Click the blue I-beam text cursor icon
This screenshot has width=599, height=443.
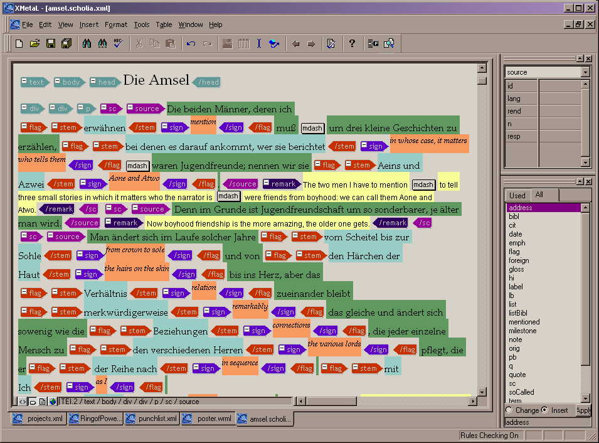(258, 43)
